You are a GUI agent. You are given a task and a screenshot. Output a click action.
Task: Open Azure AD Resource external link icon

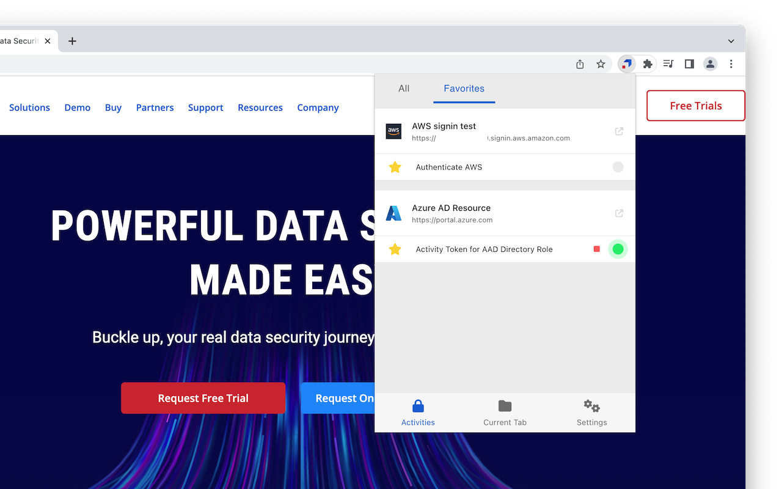point(619,213)
